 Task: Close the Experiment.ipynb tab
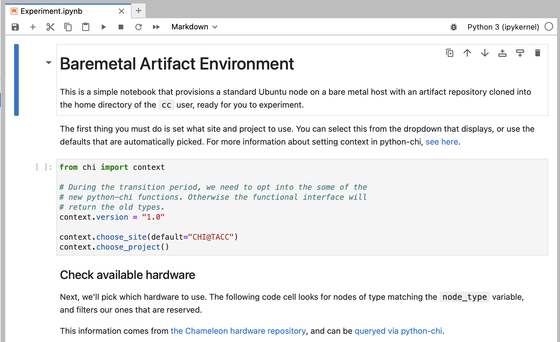click(x=122, y=11)
